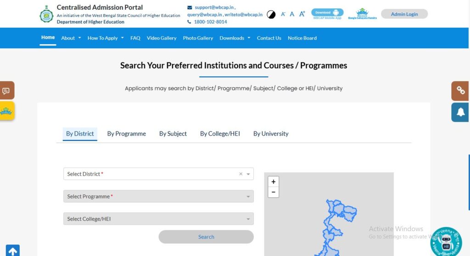Open the Select College/HEI dropdown
The height and width of the screenshot is (256, 470).
pyautogui.click(x=158, y=219)
